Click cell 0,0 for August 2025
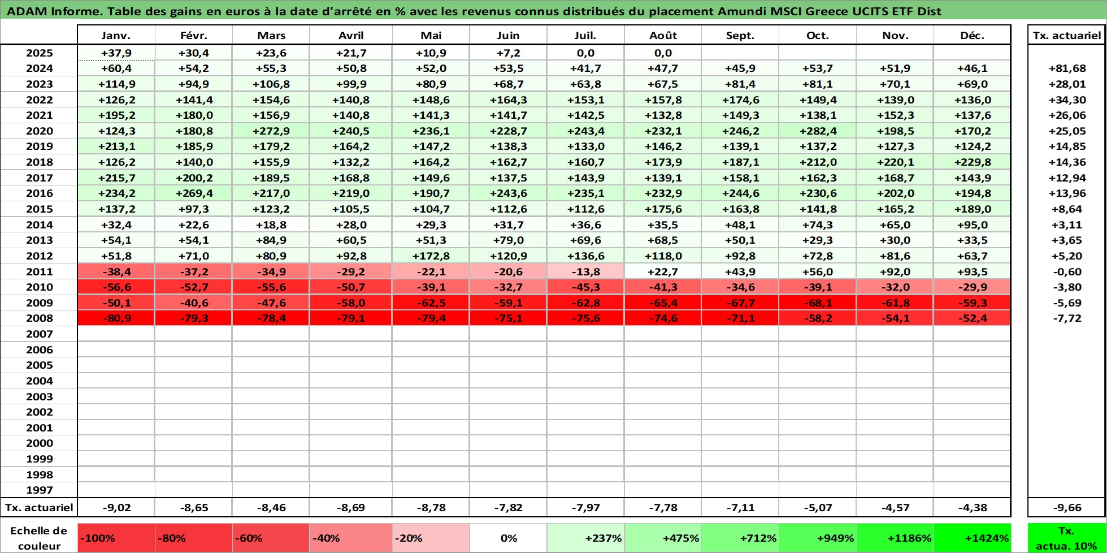Screen dimensions: 1107x553 coord(663,53)
